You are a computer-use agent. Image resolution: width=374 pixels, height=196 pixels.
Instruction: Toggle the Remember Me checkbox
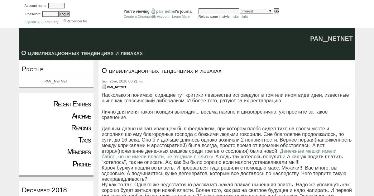(x=65, y=21)
